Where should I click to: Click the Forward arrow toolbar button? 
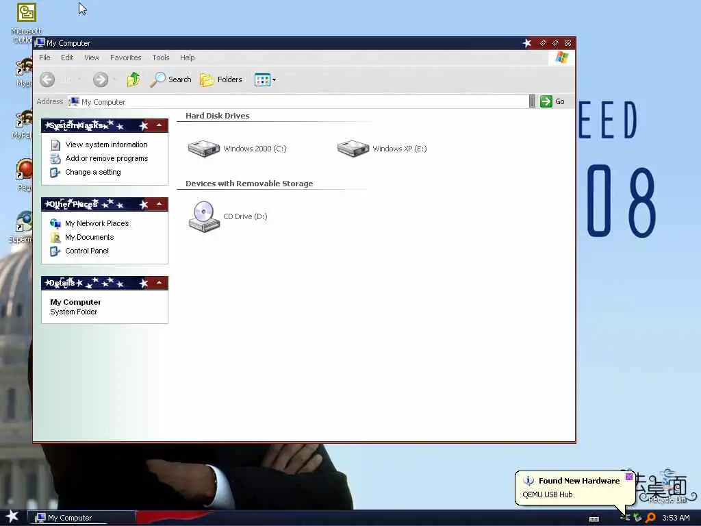[101, 79]
